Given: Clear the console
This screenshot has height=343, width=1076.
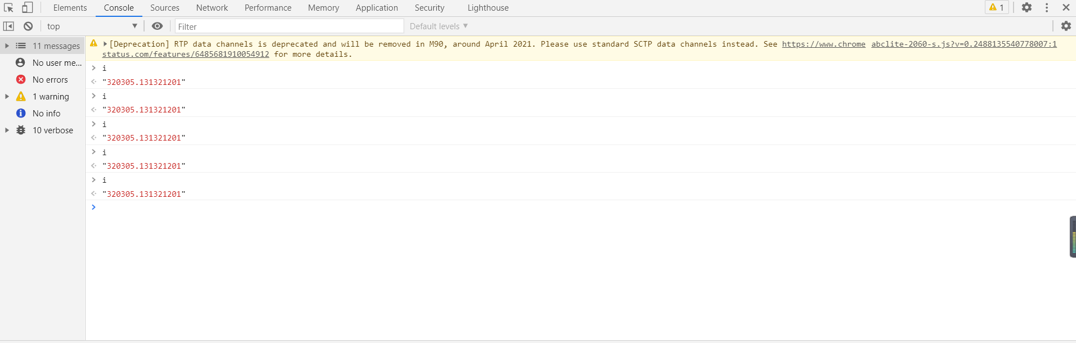Looking at the screenshot, I should pos(28,26).
